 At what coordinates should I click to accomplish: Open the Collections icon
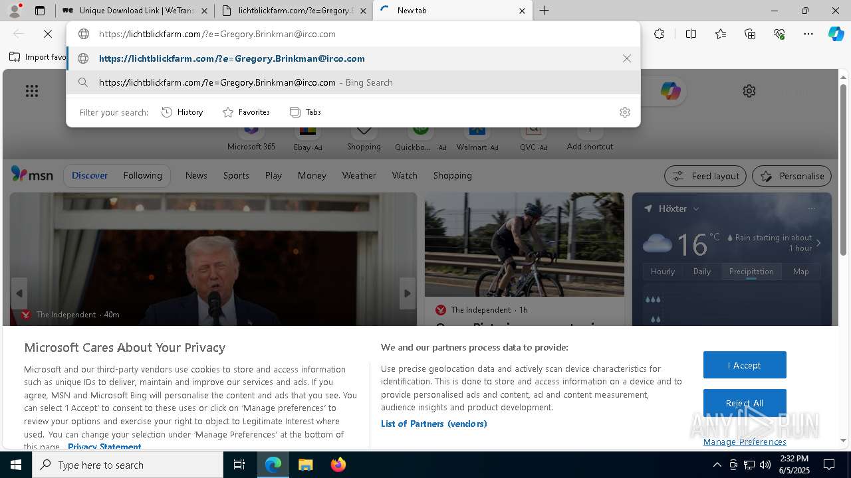750,34
